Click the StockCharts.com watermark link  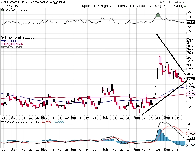click(173, 2)
